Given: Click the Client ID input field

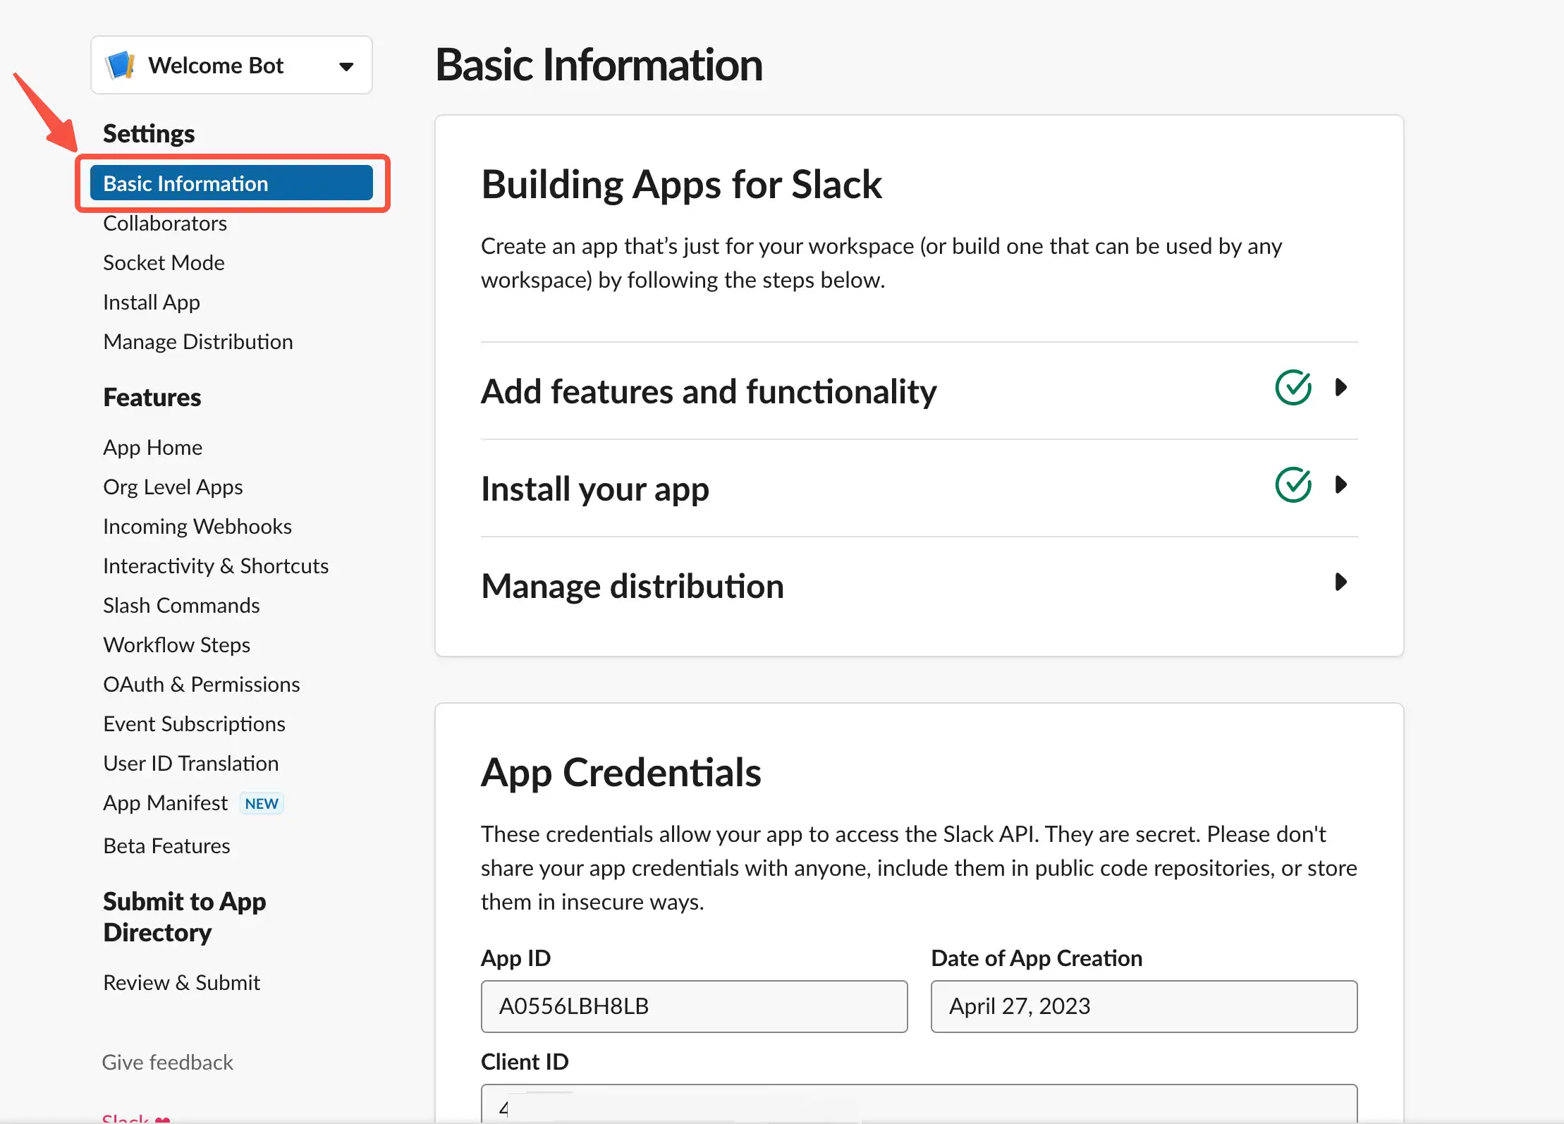Looking at the screenshot, I should [920, 1104].
